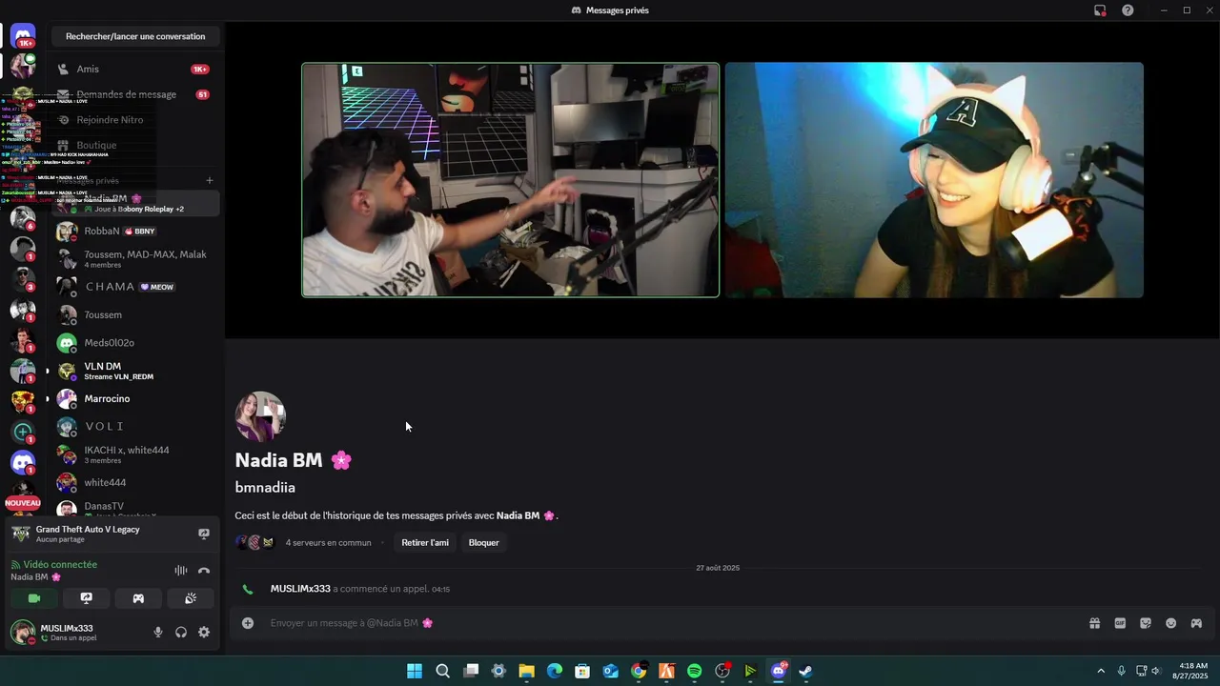Stream Grand Theft Auto V Legacy icon
1220x686 pixels.
point(203,534)
